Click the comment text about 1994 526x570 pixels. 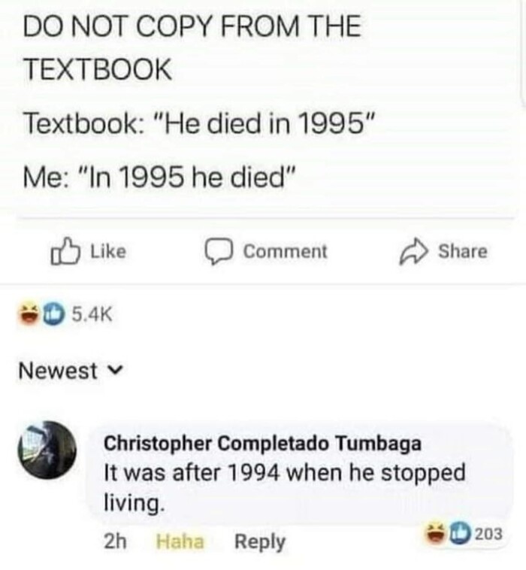(x=285, y=487)
